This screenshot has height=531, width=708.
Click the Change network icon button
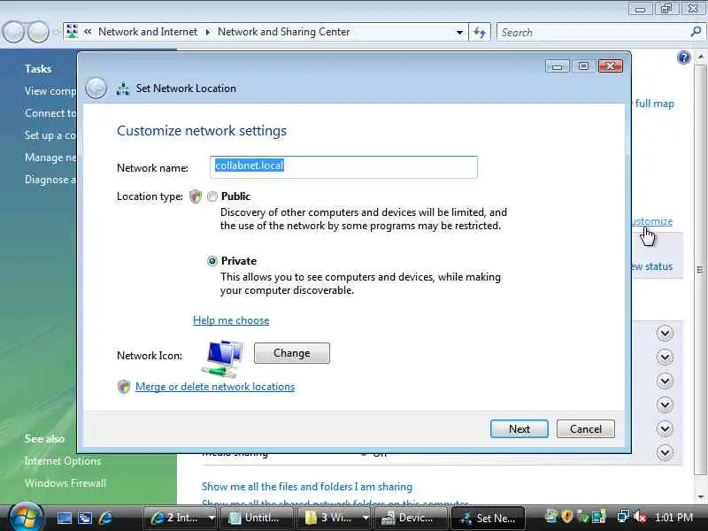click(x=292, y=352)
